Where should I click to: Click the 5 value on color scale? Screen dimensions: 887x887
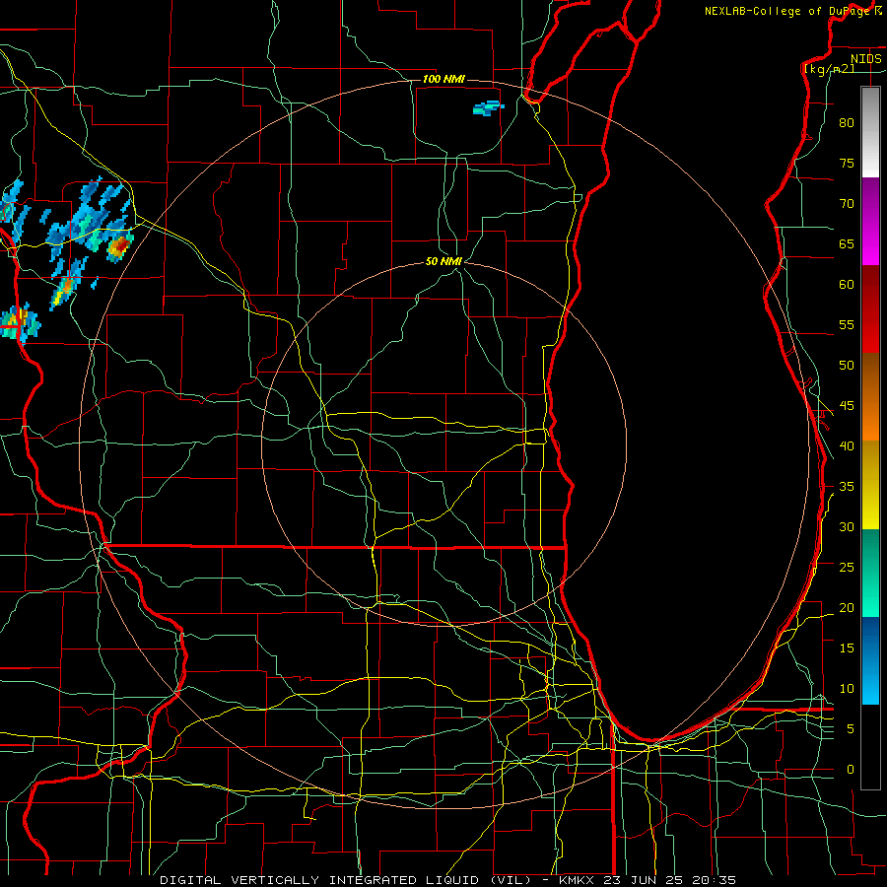pos(851,729)
